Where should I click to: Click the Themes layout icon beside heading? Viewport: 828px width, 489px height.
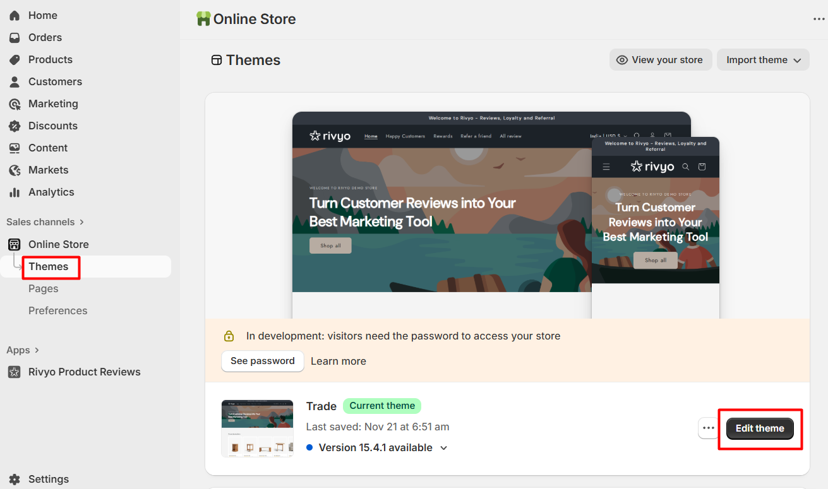(217, 60)
